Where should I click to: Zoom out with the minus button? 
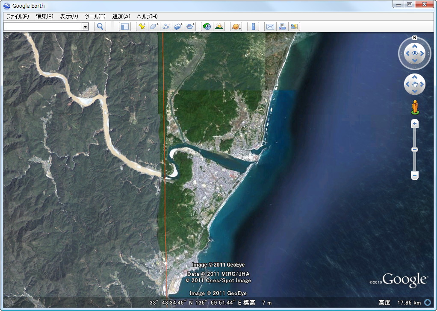pos(415,176)
